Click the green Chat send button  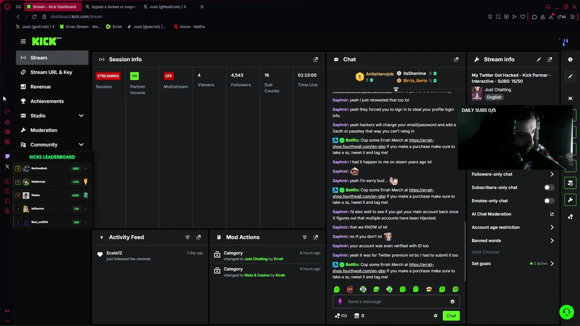point(451,316)
